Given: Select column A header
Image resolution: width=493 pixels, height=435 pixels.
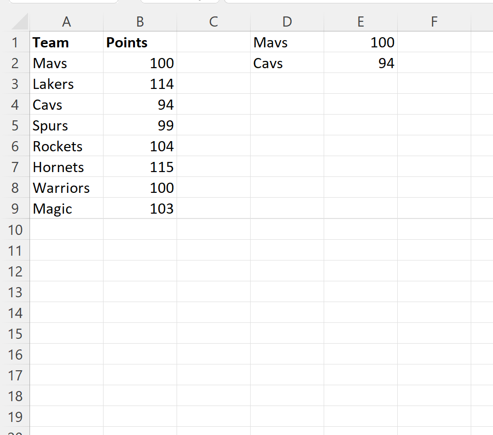Looking at the screenshot, I should point(66,22).
